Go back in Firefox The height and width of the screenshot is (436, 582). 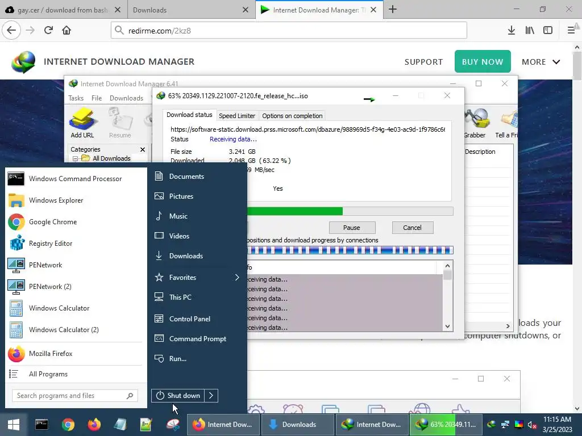[11, 31]
